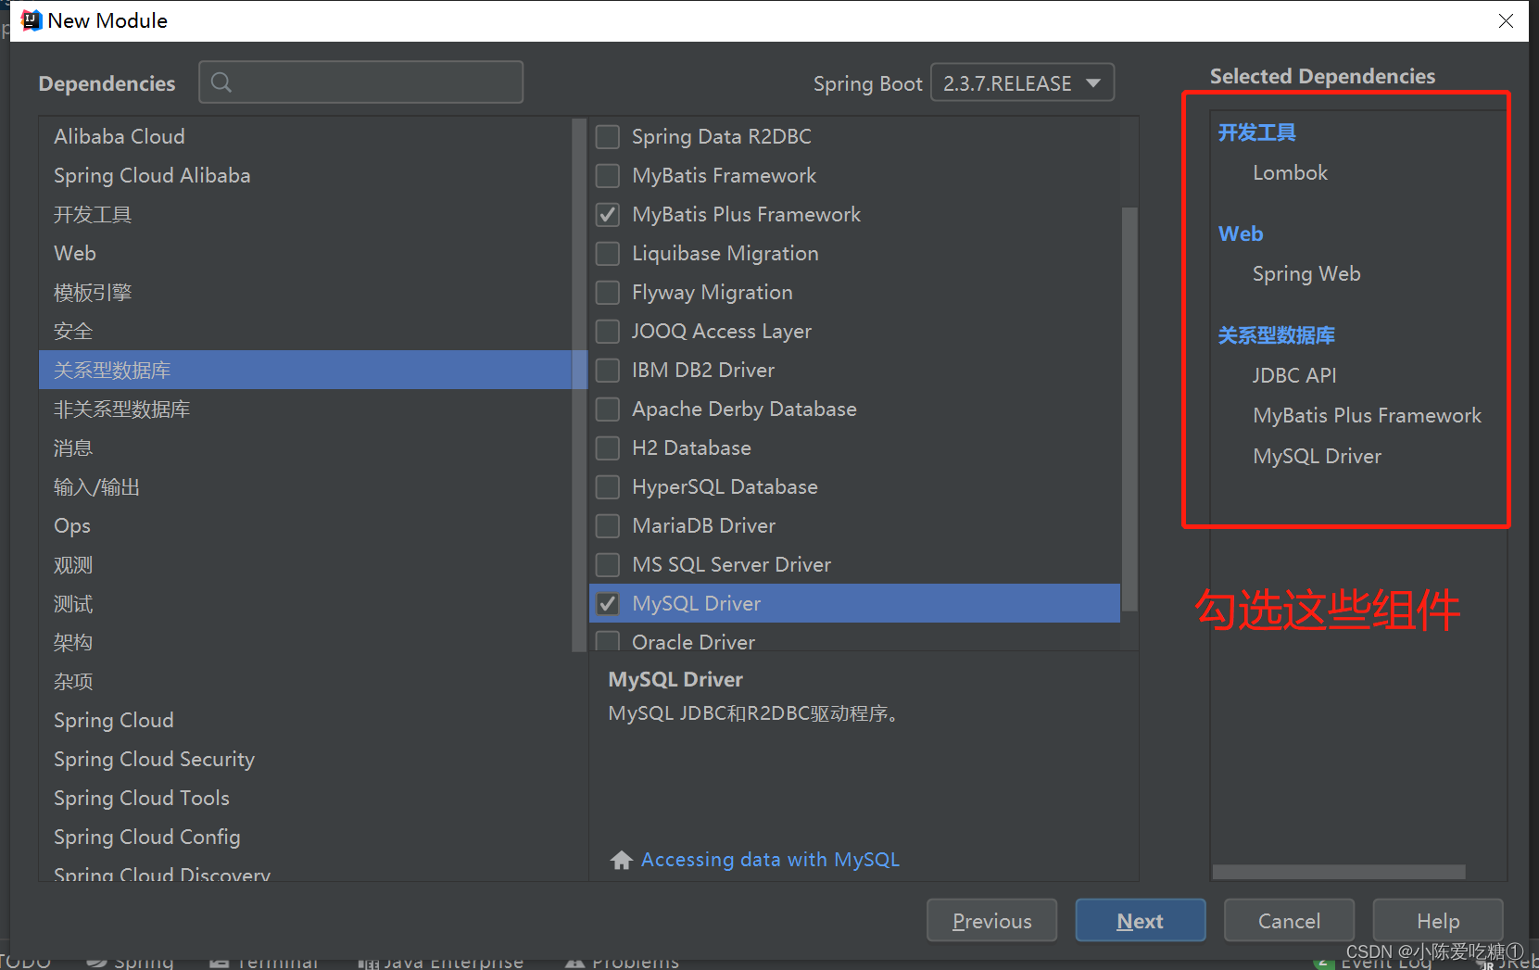This screenshot has height=970, width=1539.
Task: Select 输入/输出 category
Action: click(x=306, y=486)
